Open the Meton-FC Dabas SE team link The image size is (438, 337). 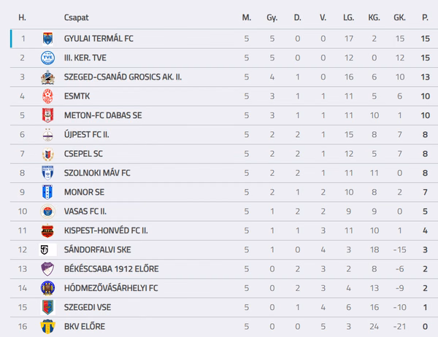103,115
